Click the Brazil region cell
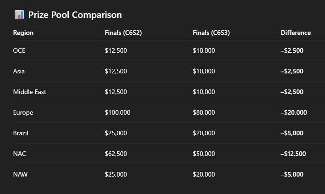 tap(21, 133)
